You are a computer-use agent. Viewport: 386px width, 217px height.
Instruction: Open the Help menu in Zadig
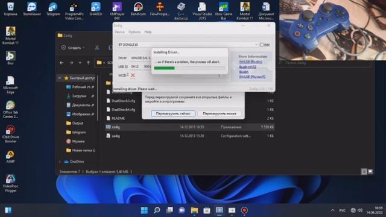point(148,32)
